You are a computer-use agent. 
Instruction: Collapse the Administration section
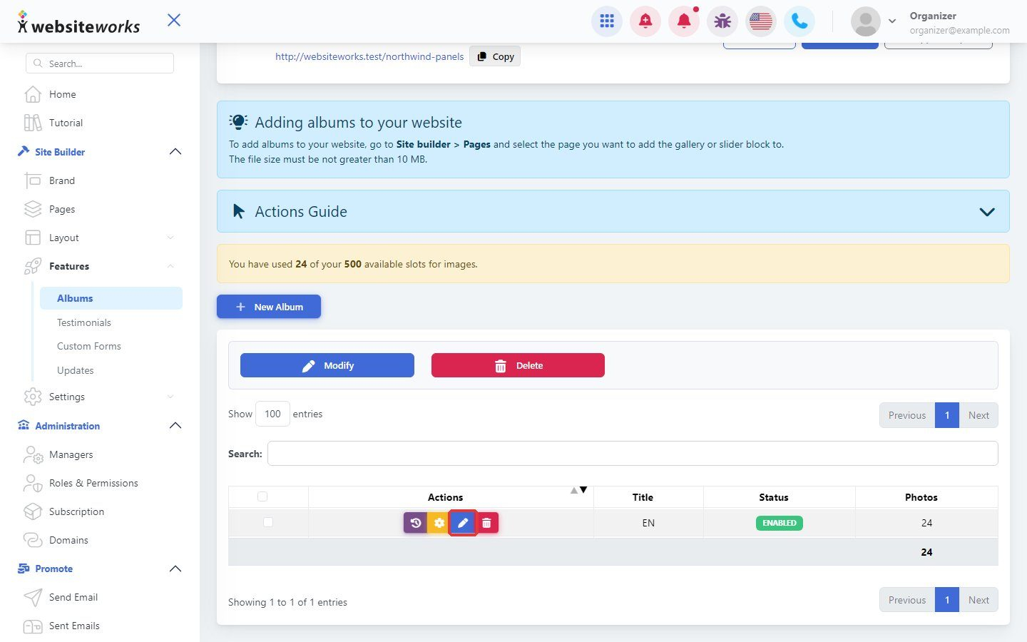pos(175,426)
